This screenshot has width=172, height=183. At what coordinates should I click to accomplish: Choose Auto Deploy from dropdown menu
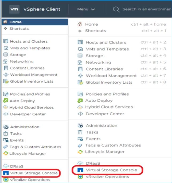pos(99,100)
